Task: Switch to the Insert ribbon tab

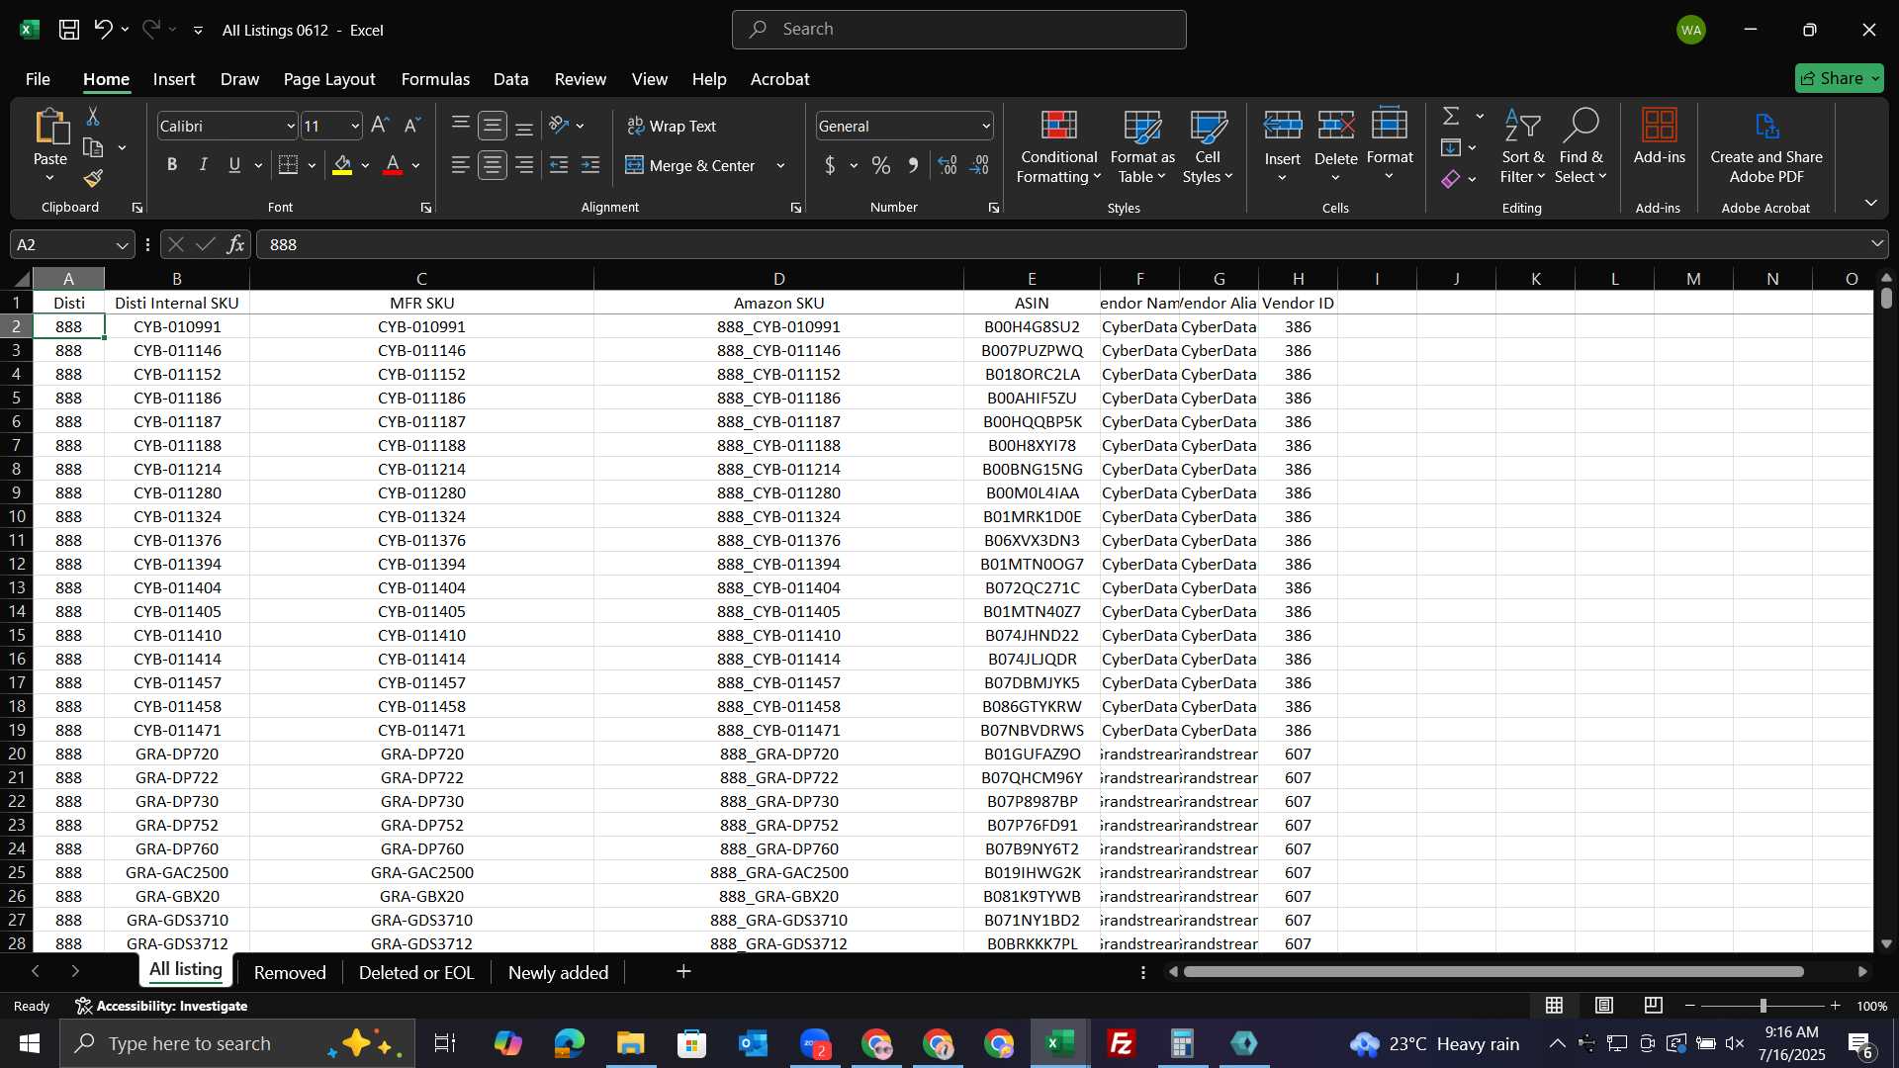Action: (174, 79)
